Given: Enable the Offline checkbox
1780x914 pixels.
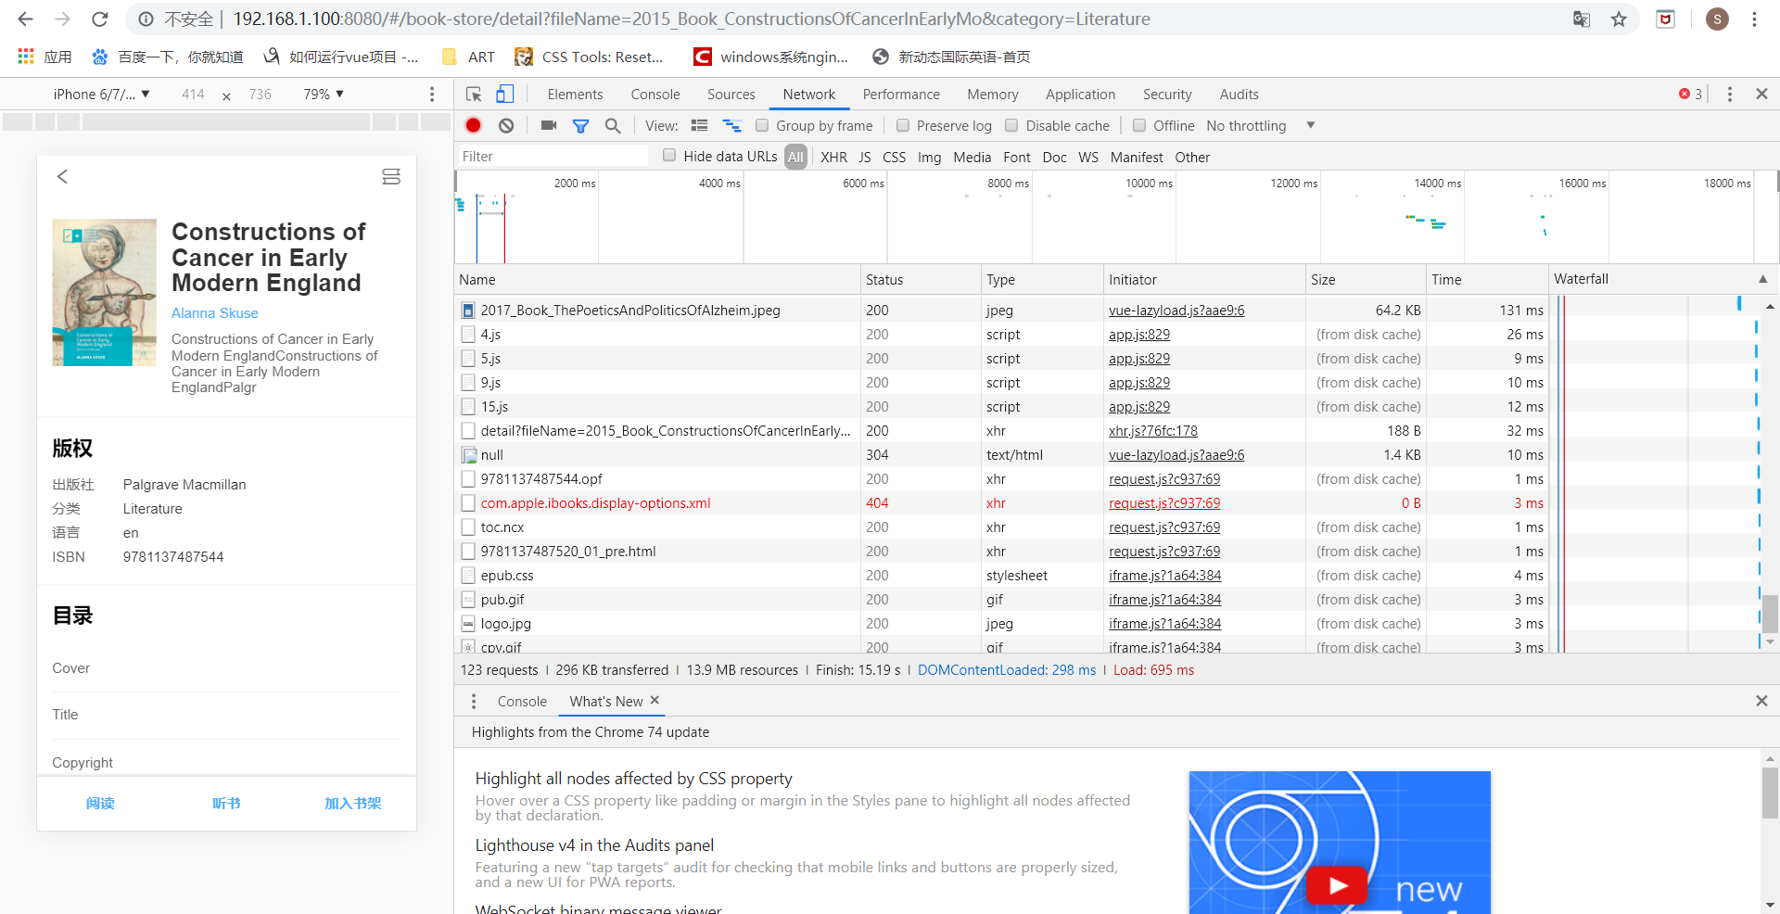Looking at the screenshot, I should pyautogui.click(x=1139, y=125).
